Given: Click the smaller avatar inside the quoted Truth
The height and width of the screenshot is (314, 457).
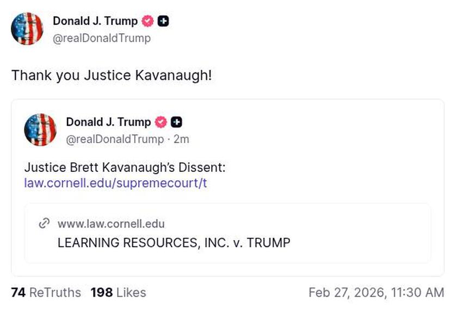Looking at the screenshot, I should (x=41, y=130).
